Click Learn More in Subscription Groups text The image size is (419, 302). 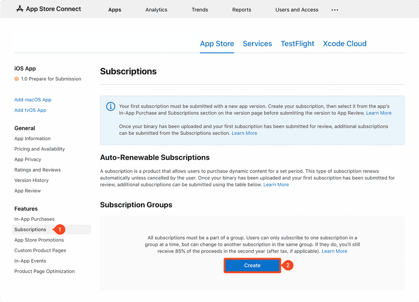[334, 251]
